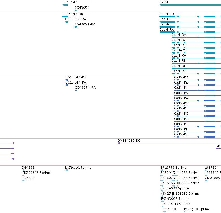
Task: Select the CadN-PE protein label
Action: [181, 83]
